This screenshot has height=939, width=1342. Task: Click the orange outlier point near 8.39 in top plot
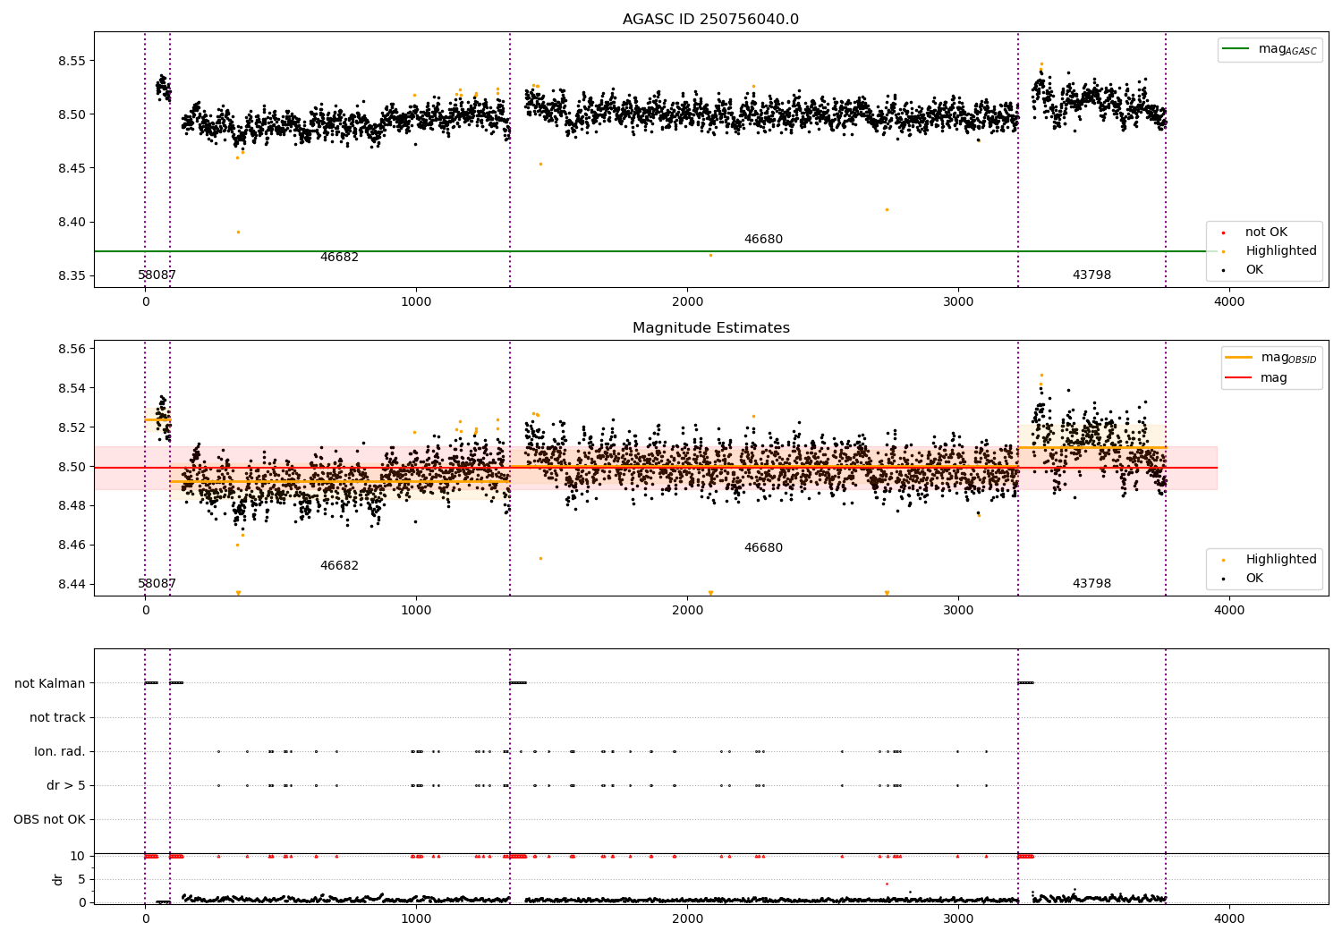click(238, 232)
